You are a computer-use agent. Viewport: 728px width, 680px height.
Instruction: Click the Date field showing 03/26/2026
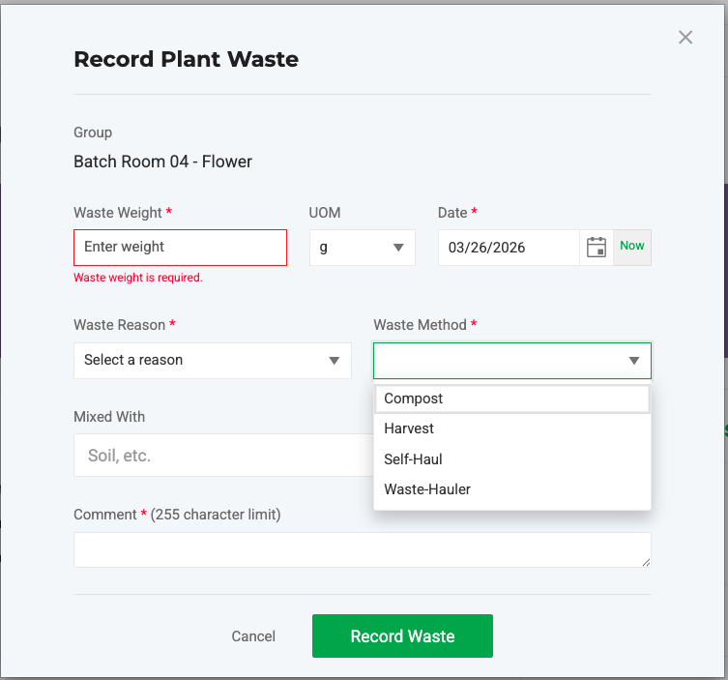pyautogui.click(x=509, y=248)
